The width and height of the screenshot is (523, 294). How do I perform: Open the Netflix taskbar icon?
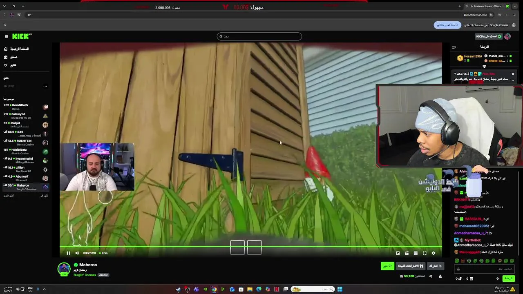pos(277,290)
